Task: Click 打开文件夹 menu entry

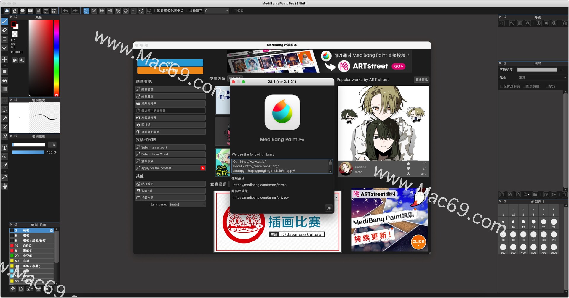Action: pyautogui.click(x=170, y=103)
